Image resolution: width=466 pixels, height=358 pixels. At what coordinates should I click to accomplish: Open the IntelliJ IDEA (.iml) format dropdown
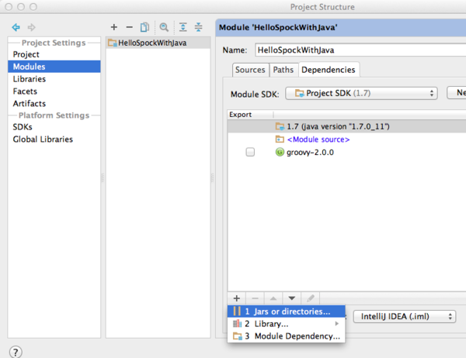(405, 316)
